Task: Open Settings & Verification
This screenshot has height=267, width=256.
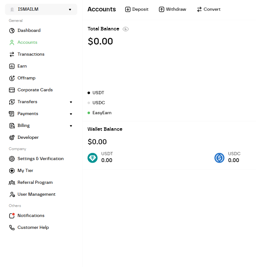Action: pyautogui.click(x=41, y=159)
